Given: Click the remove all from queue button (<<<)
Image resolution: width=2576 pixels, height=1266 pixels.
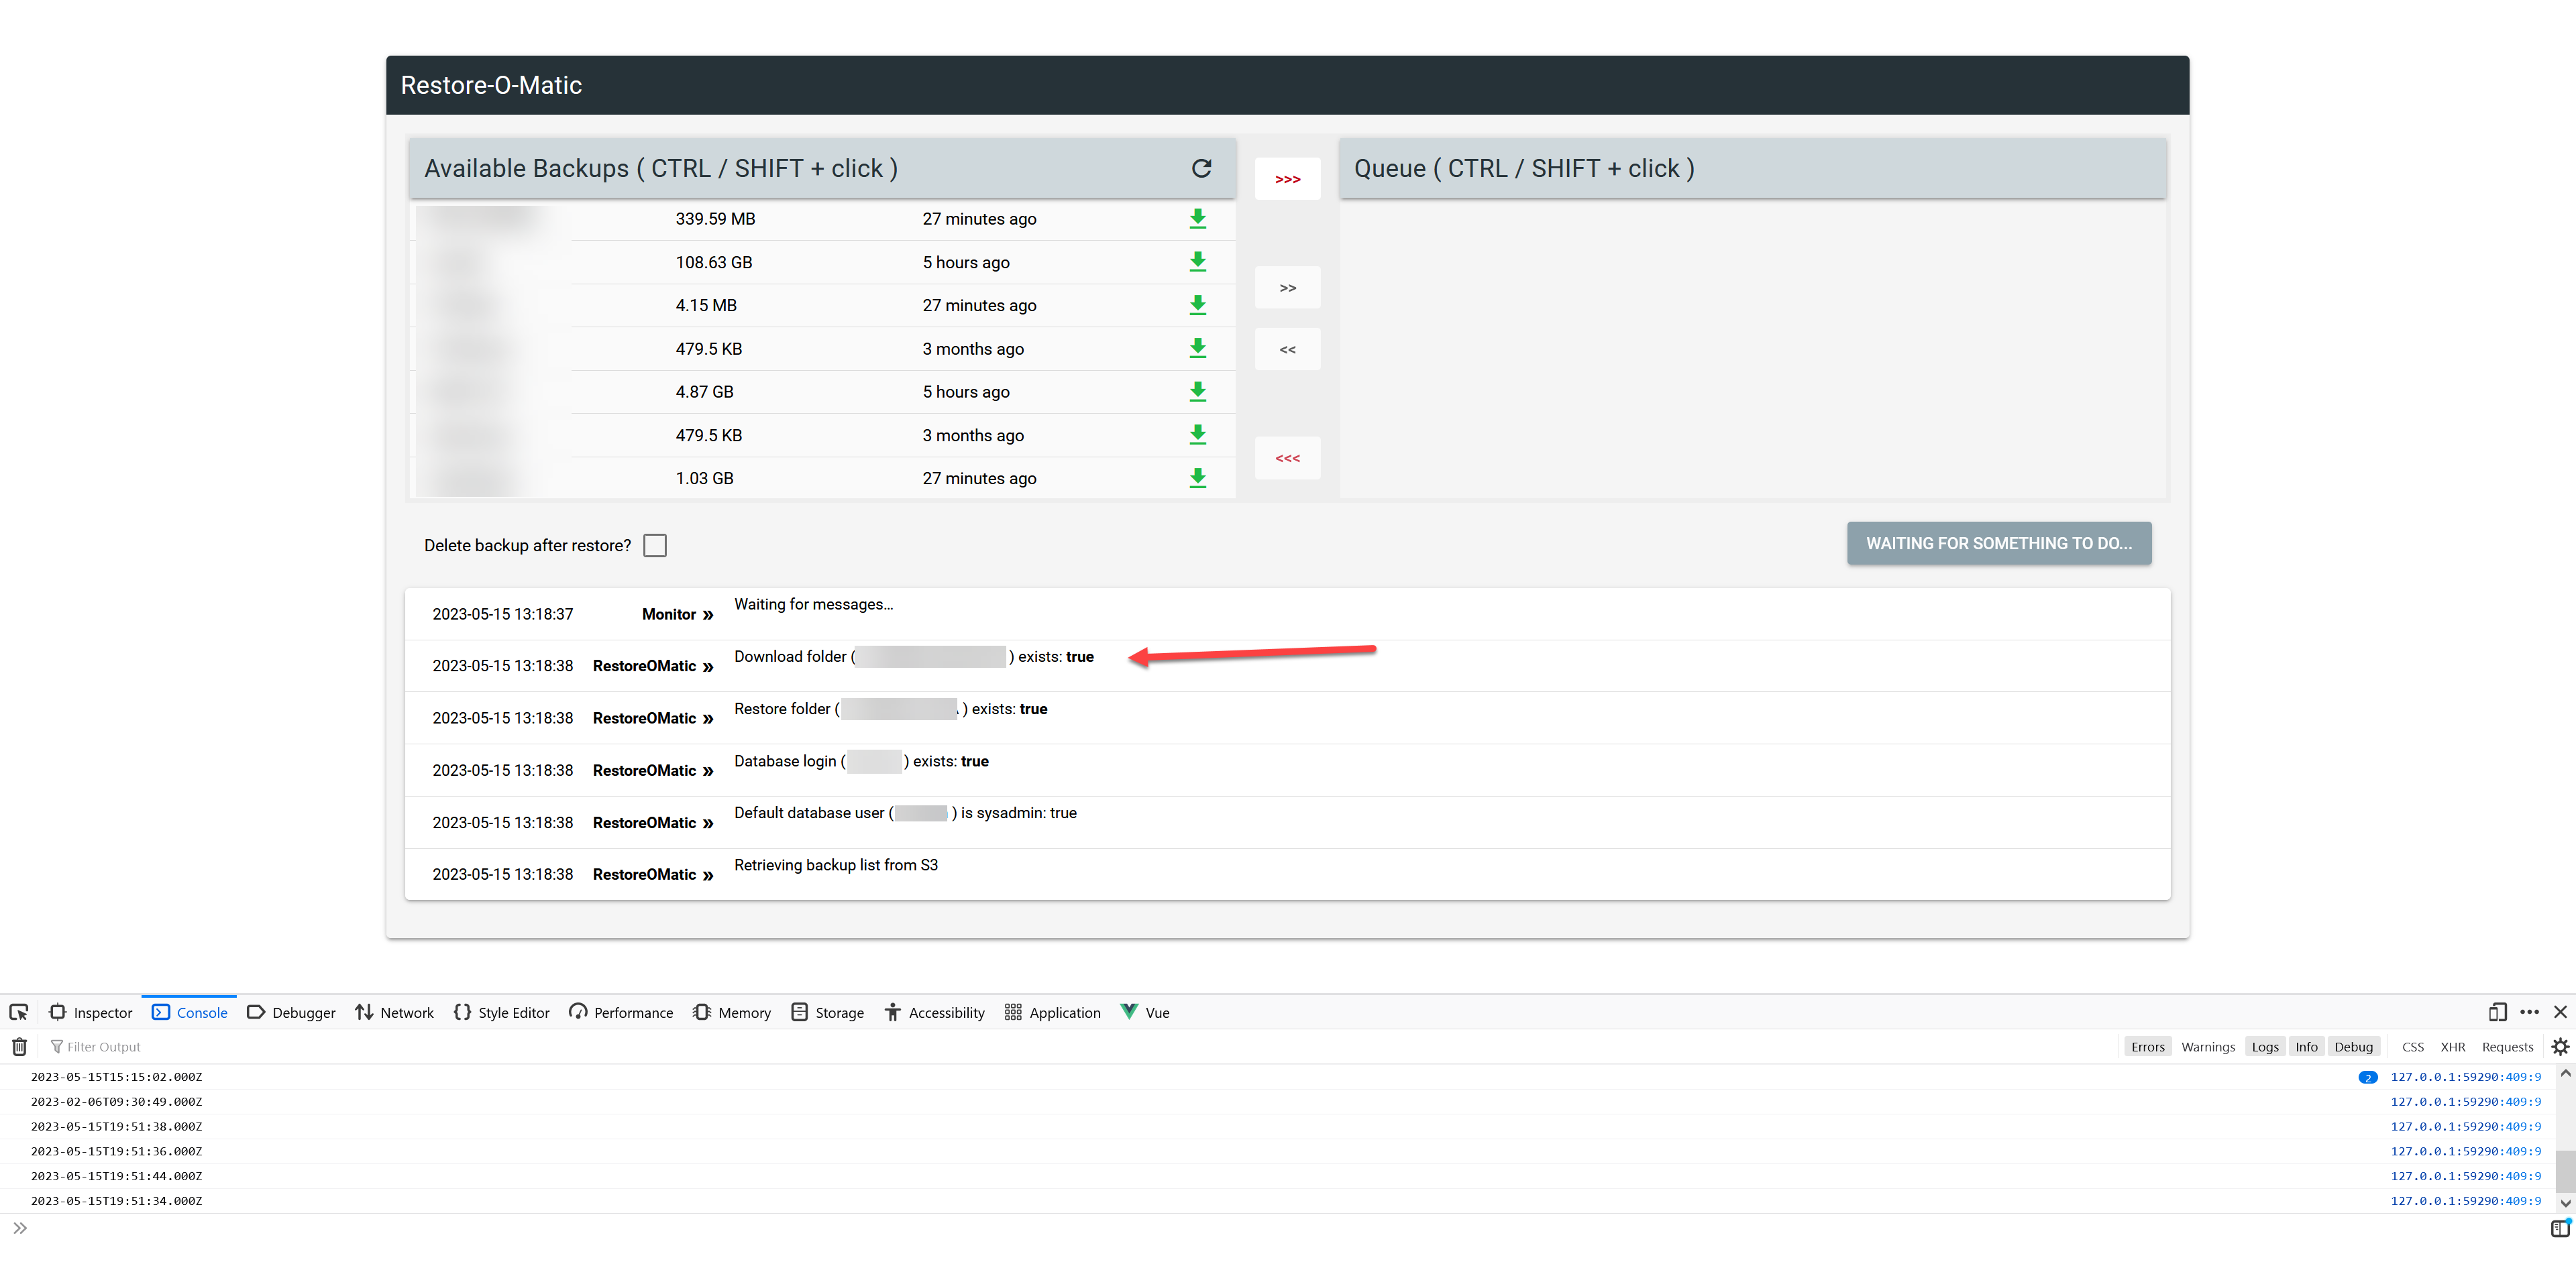Looking at the screenshot, I should 1287,457.
